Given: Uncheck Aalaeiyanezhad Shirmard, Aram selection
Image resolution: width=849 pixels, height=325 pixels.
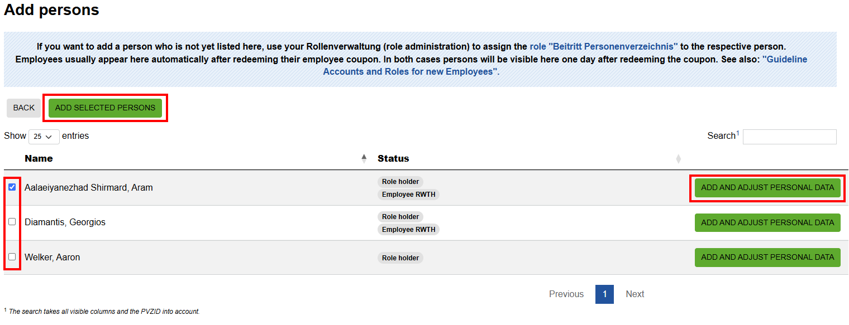Looking at the screenshot, I should coord(12,187).
